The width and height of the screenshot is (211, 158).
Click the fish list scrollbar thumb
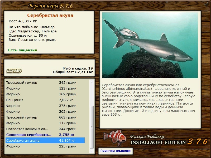coord(92,127)
